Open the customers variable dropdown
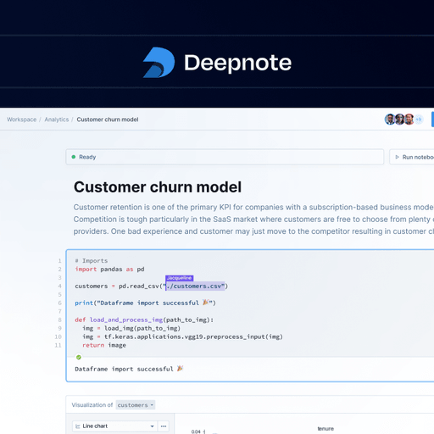 click(136, 405)
